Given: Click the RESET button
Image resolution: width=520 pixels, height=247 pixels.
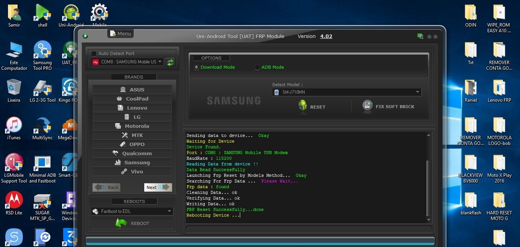Looking at the screenshot, I should click(x=312, y=107).
